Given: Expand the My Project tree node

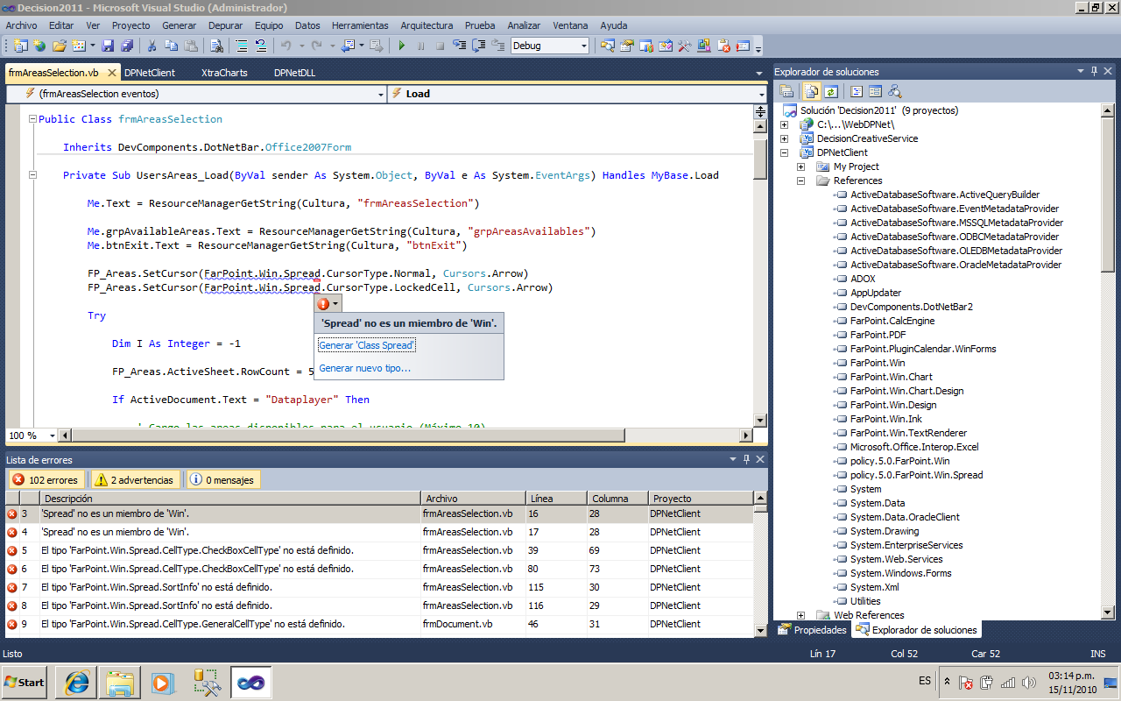Looking at the screenshot, I should 800,166.
